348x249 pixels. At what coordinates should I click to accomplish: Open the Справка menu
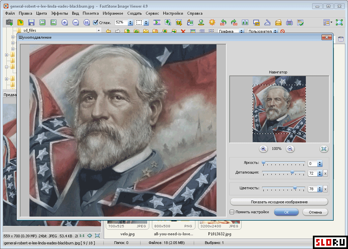click(x=195, y=13)
